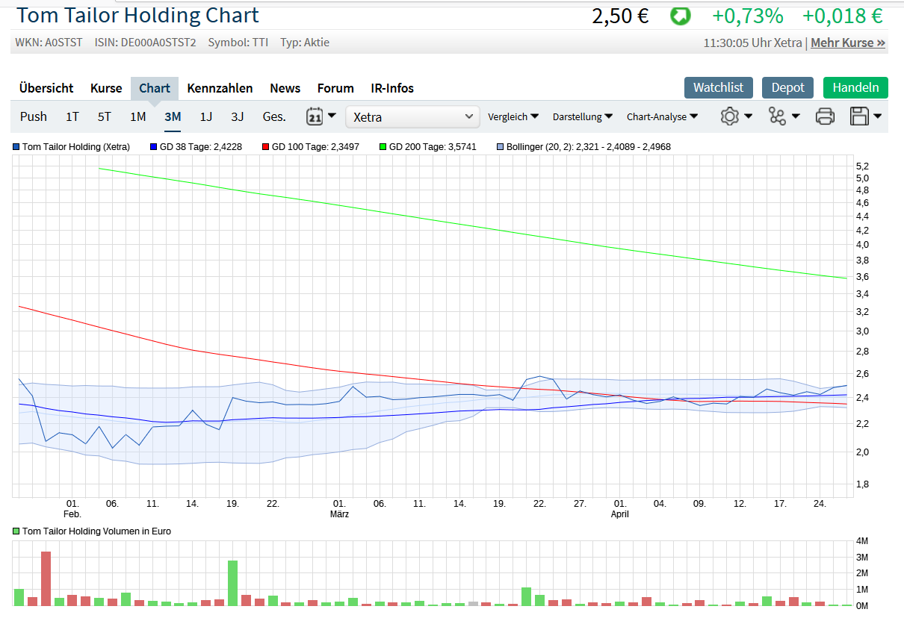Open the Forum tab
This screenshot has width=904, height=621.
335,88
